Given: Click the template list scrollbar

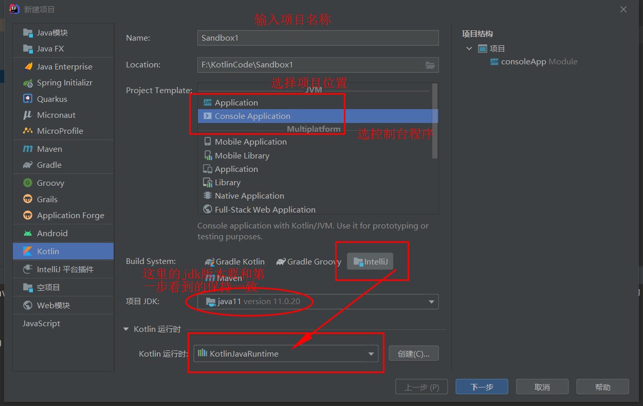Looking at the screenshot, I should (x=435, y=121).
